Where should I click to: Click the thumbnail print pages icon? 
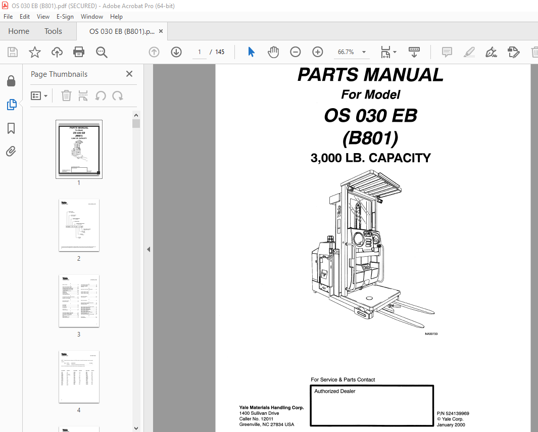[x=83, y=95]
